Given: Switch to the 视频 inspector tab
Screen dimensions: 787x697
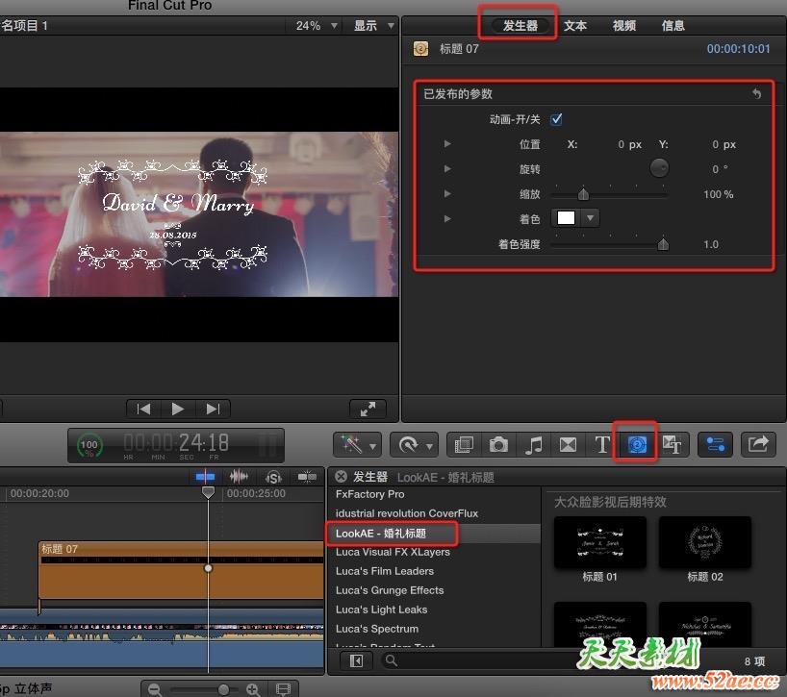Looking at the screenshot, I should [623, 26].
